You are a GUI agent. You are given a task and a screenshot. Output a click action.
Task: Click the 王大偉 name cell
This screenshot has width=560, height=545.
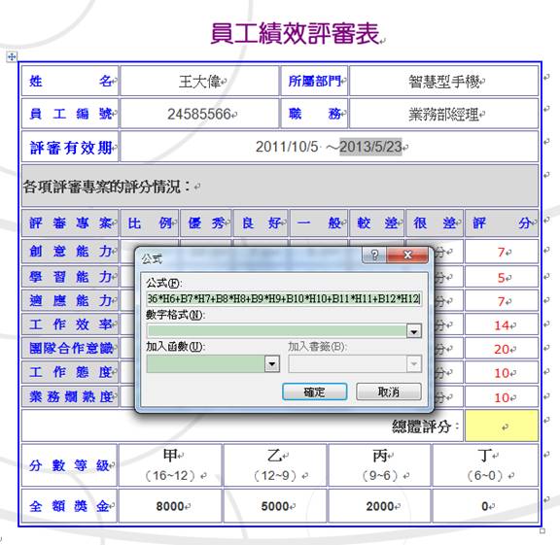pyautogui.click(x=199, y=81)
